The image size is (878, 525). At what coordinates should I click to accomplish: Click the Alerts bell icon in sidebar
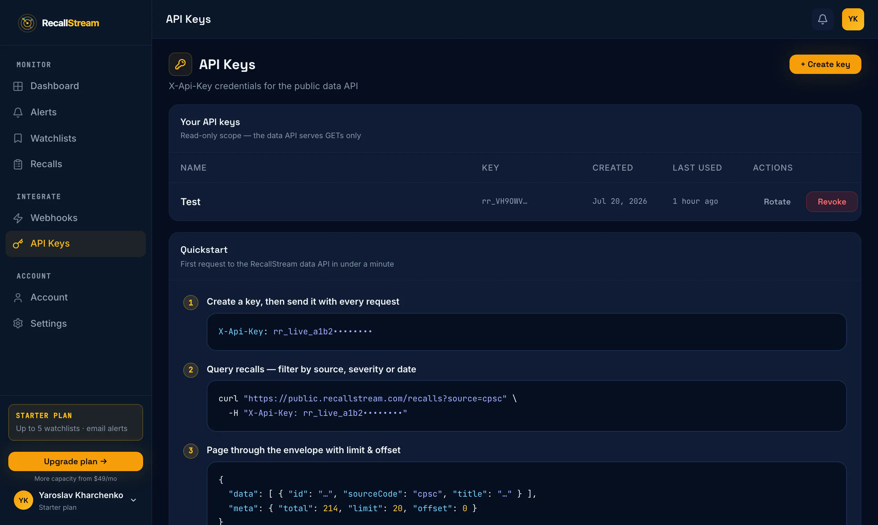click(18, 113)
